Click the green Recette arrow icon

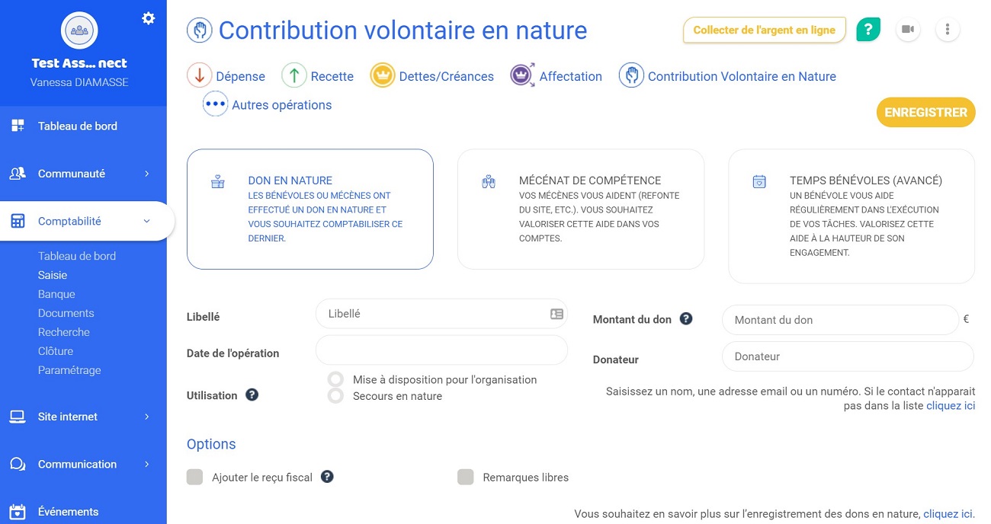click(x=293, y=76)
